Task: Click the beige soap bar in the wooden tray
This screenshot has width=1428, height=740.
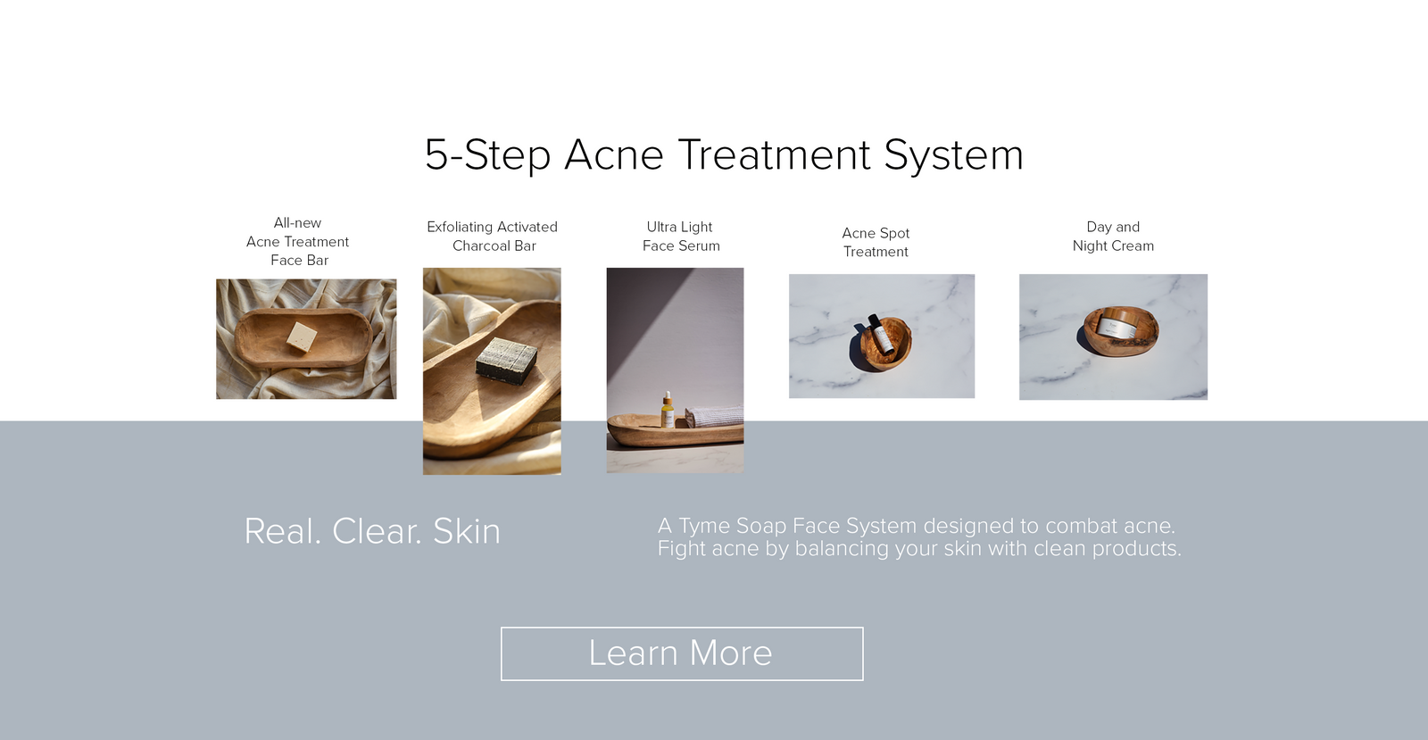Action: pos(302,337)
